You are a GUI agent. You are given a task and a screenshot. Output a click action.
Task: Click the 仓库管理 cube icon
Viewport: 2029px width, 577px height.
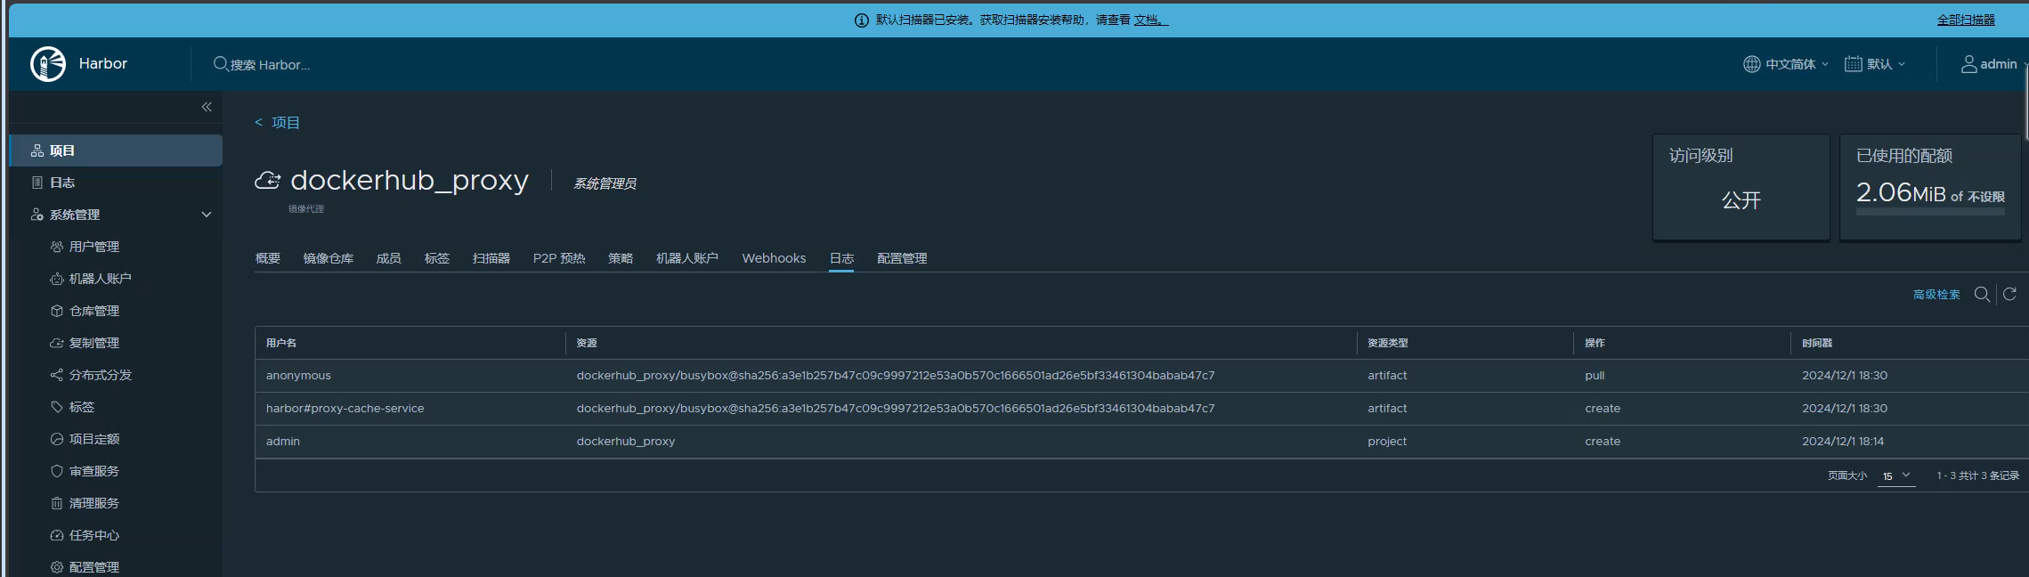(57, 311)
